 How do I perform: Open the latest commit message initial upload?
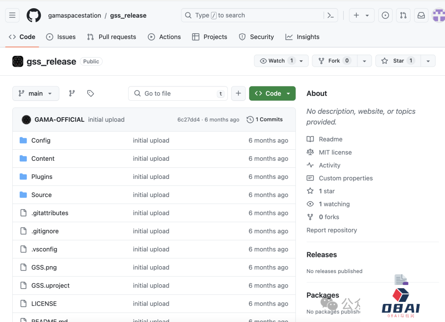coord(106,120)
